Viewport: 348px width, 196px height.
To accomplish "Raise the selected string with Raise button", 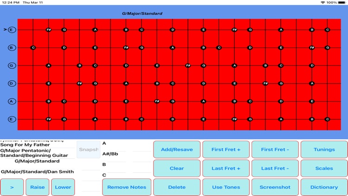I will pyautogui.click(x=37, y=187).
